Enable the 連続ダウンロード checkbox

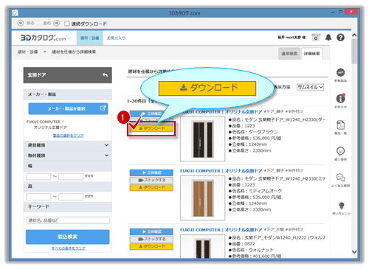pos(66,24)
